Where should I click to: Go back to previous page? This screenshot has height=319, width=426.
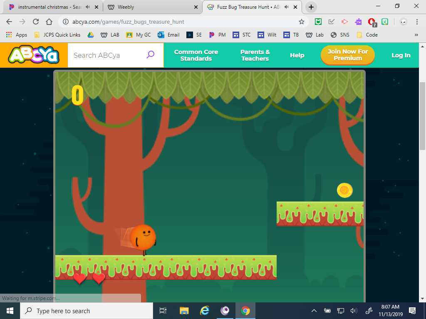click(x=9, y=22)
